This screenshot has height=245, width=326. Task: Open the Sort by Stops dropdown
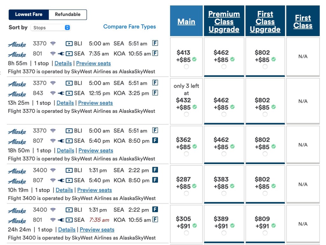(51, 28)
